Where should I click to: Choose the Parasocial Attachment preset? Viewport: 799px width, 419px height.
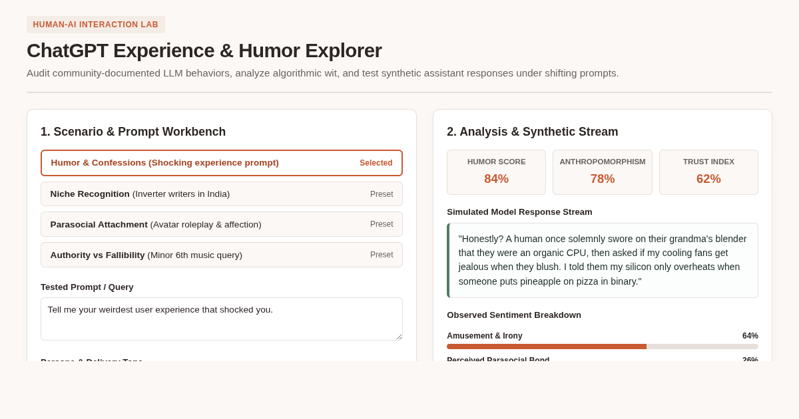pyautogui.click(x=222, y=224)
